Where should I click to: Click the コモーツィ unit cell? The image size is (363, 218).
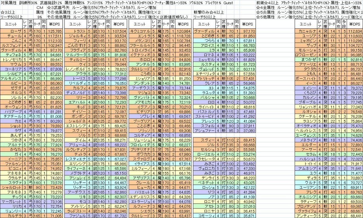(x=204, y=216)
